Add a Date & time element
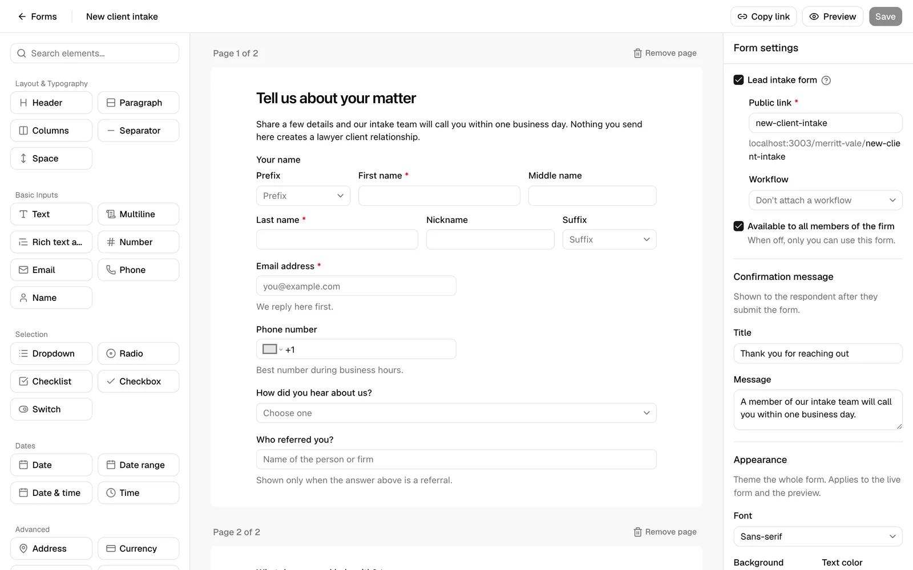 pyautogui.click(x=51, y=493)
